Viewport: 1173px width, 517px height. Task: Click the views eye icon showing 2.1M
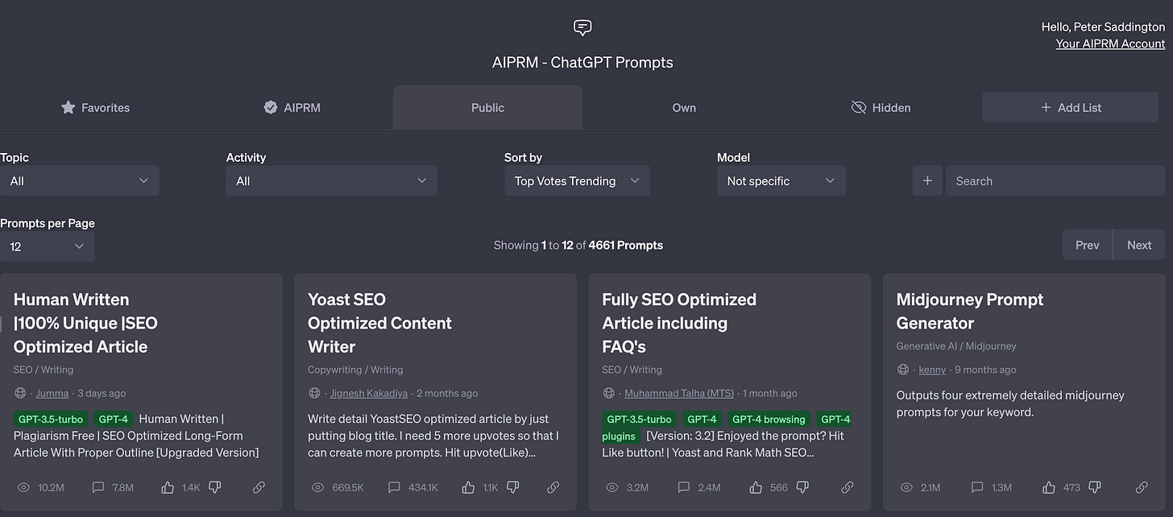906,487
